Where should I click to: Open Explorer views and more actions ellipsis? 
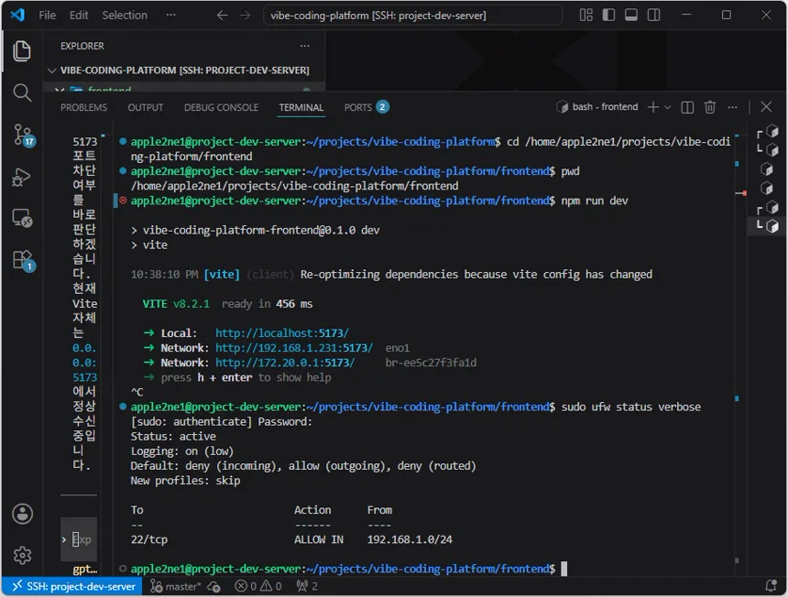pos(304,46)
